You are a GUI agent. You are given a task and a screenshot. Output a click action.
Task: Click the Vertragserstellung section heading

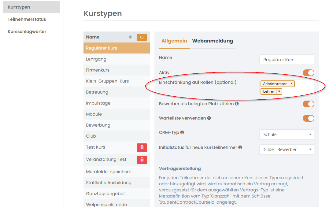coord(180,168)
